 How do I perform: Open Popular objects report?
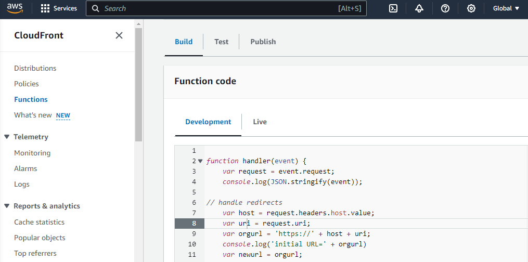pos(40,238)
